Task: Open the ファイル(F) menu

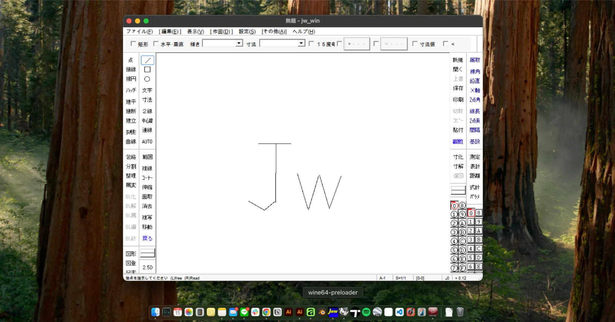Action: click(140, 32)
